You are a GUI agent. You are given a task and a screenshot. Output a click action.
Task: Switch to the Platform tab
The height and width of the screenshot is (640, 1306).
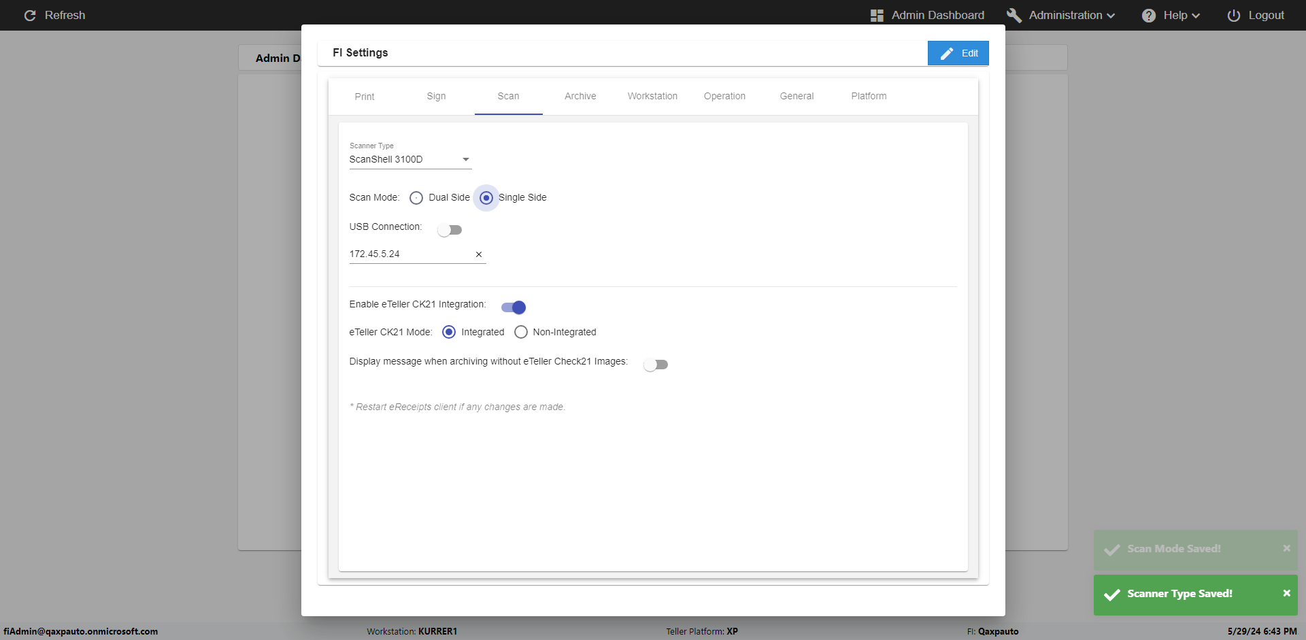869,97
